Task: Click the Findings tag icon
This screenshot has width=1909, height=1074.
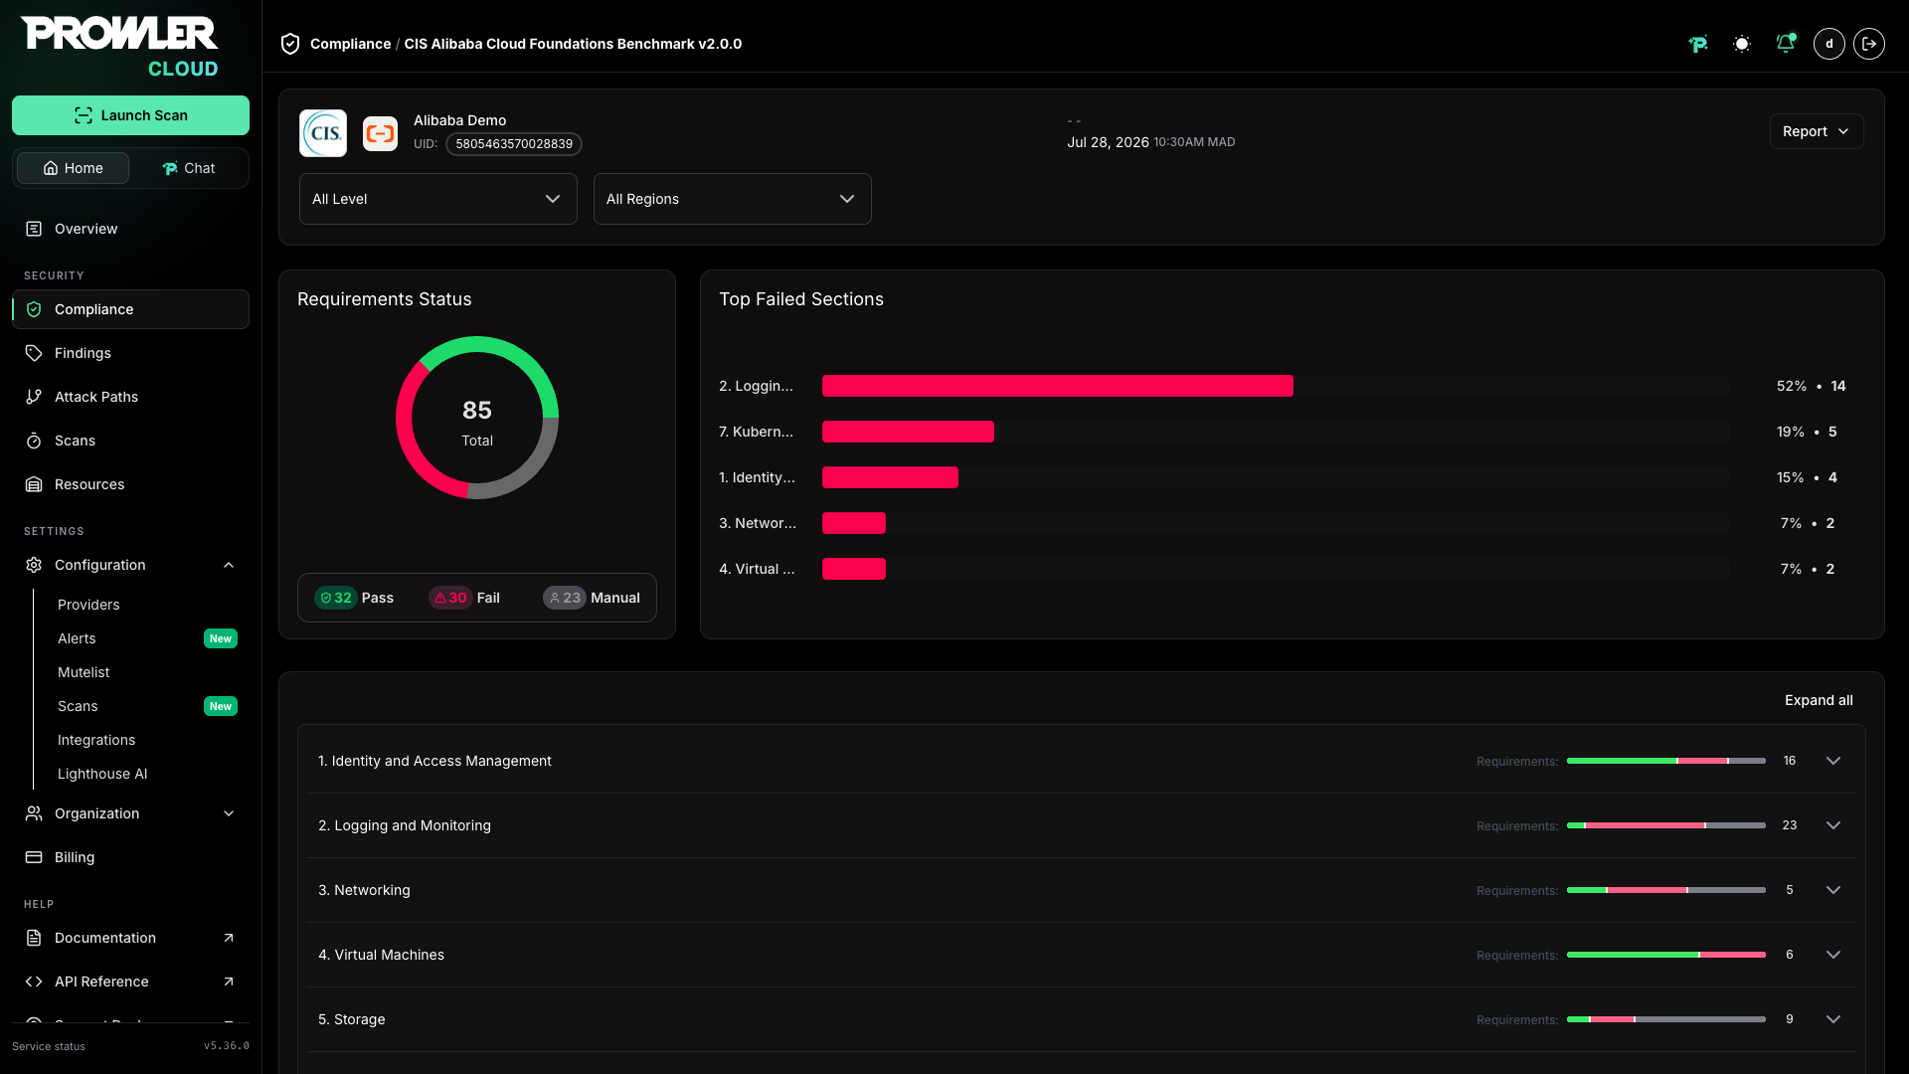Action: [34, 353]
